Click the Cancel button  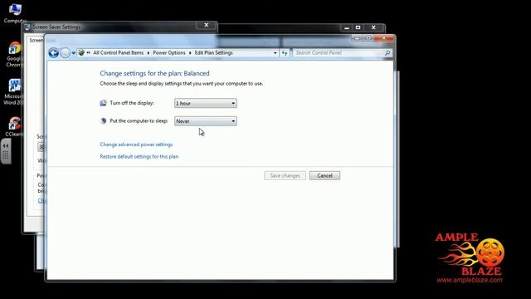coord(324,175)
